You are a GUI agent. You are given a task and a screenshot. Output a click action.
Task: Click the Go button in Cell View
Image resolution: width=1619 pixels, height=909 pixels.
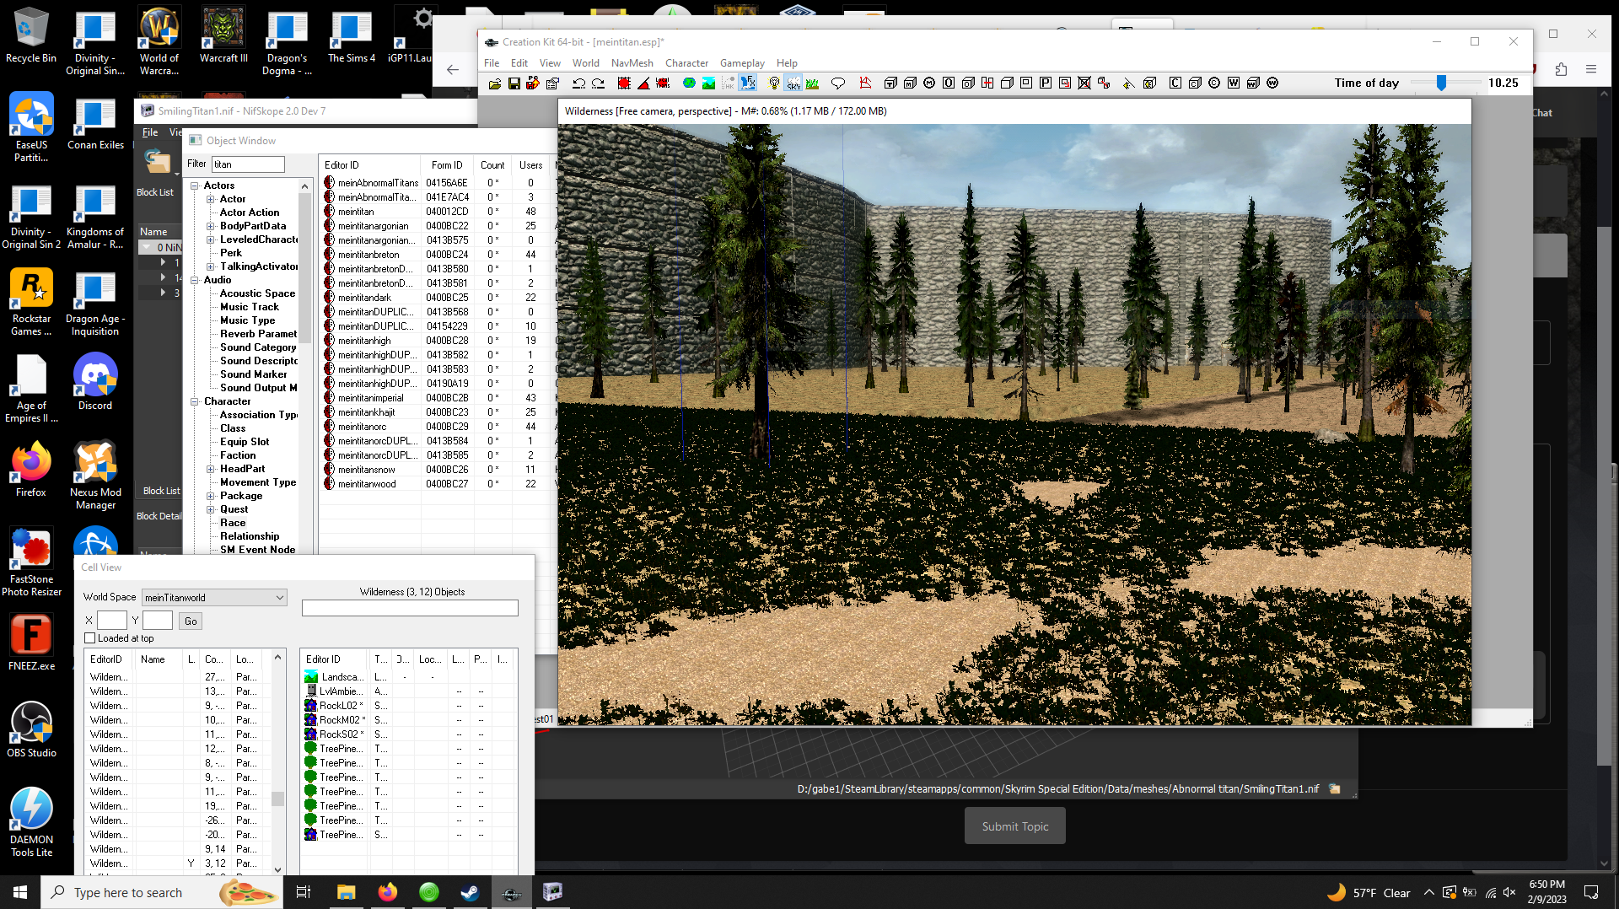click(191, 621)
